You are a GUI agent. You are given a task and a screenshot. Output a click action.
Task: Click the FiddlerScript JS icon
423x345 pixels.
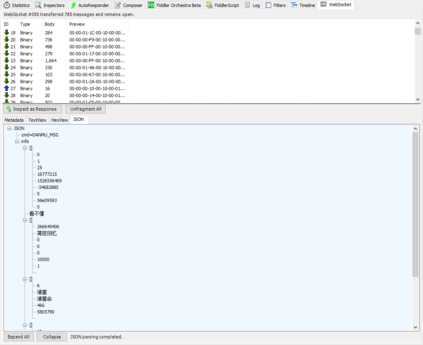click(209, 5)
